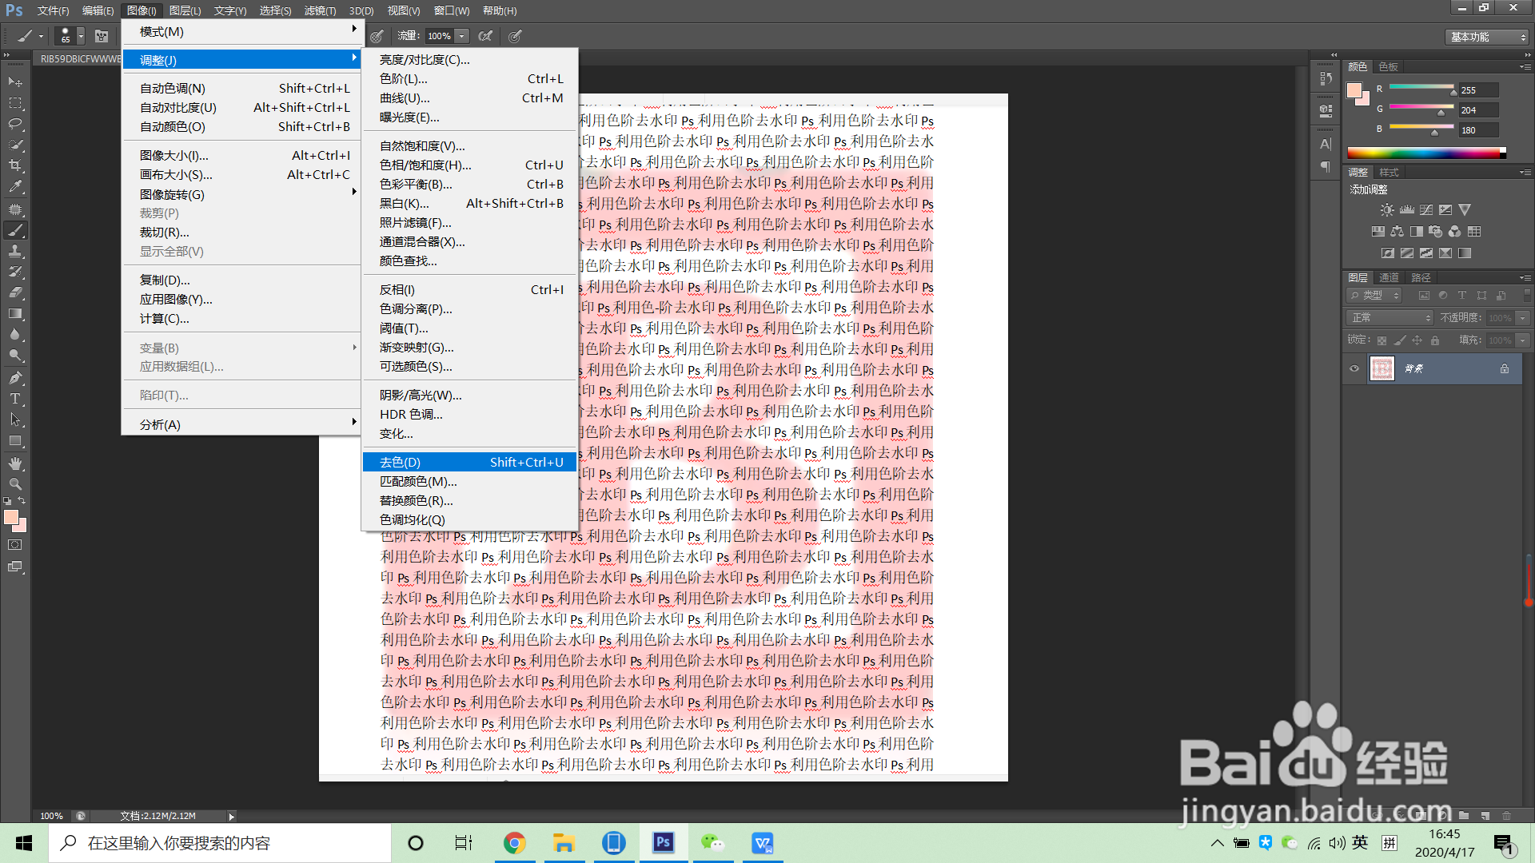Open the 基本功能 workspace dropdown
Image resolution: width=1535 pixels, height=863 pixels.
point(1487,37)
